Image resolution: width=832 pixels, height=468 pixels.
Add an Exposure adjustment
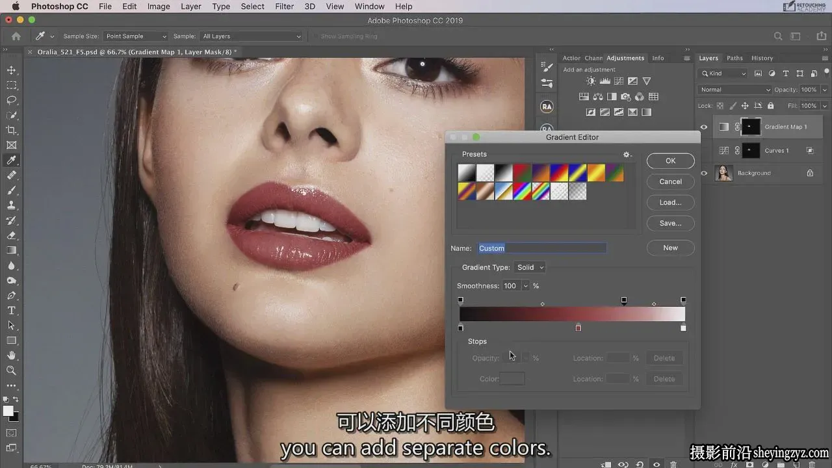pyautogui.click(x=632, y=81)
